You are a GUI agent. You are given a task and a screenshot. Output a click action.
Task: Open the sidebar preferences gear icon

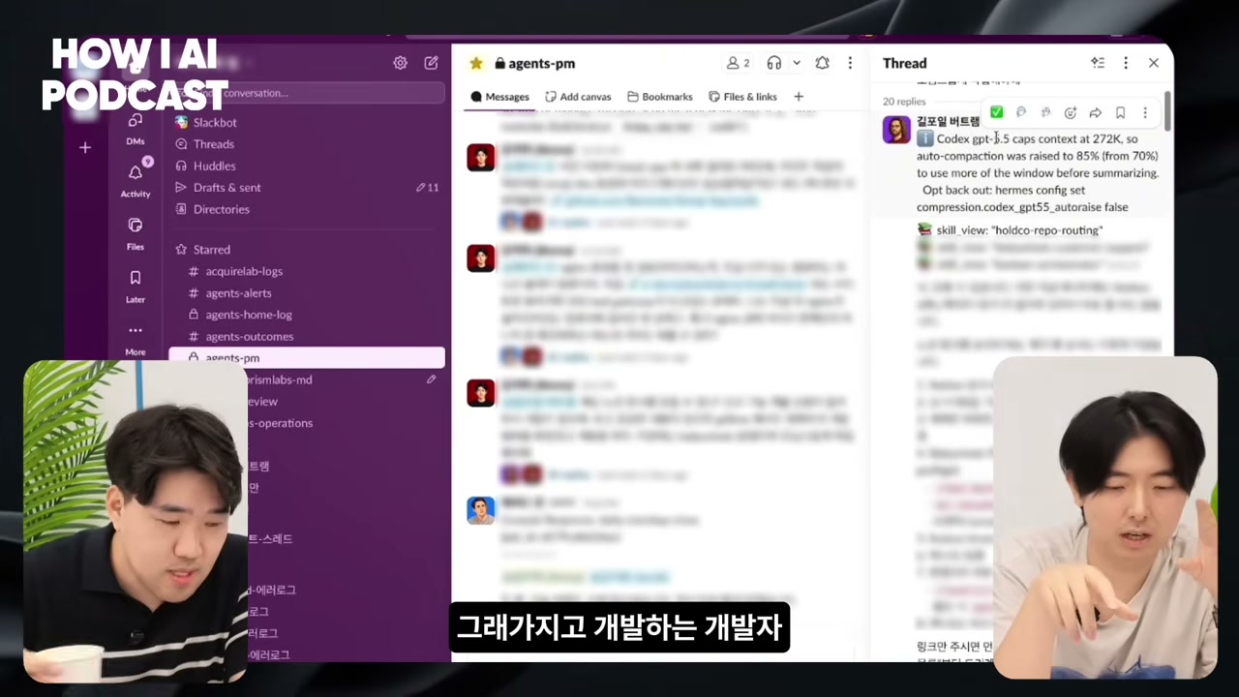(x=400, y=63)
